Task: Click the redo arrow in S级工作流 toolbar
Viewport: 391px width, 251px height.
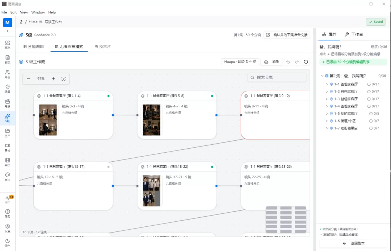Action: 297,62
